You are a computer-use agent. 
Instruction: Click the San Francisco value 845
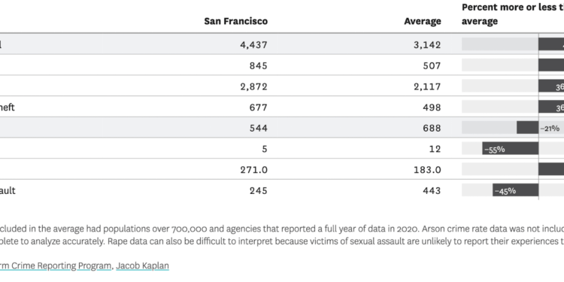258,65
